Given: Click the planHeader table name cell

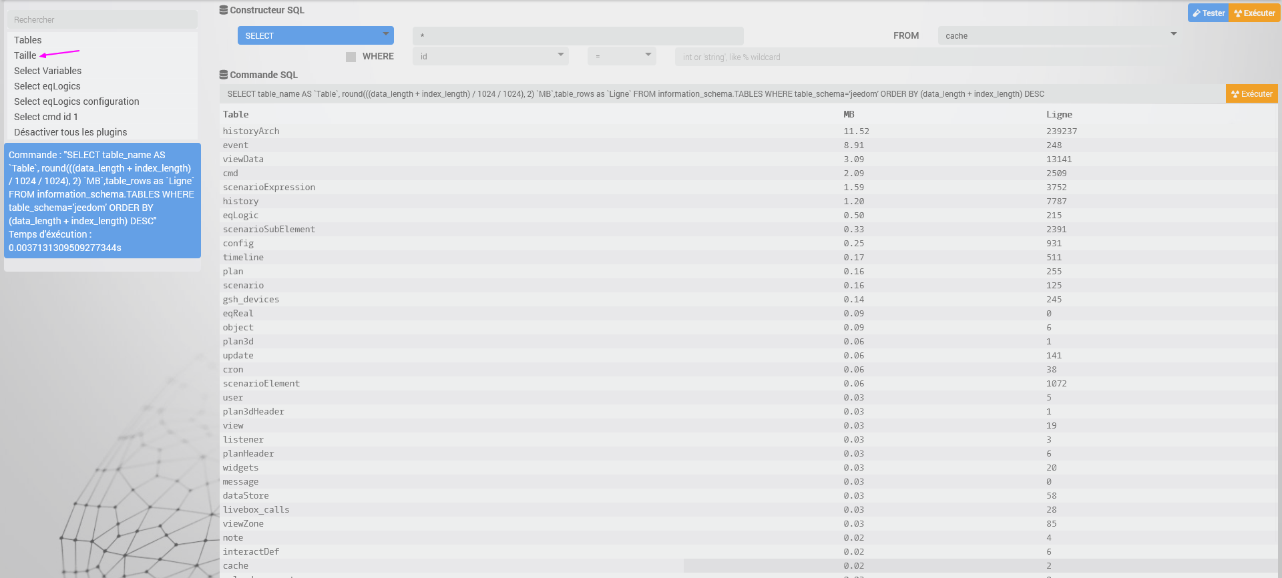Looking at the screenshot, I should click(248, 454).
